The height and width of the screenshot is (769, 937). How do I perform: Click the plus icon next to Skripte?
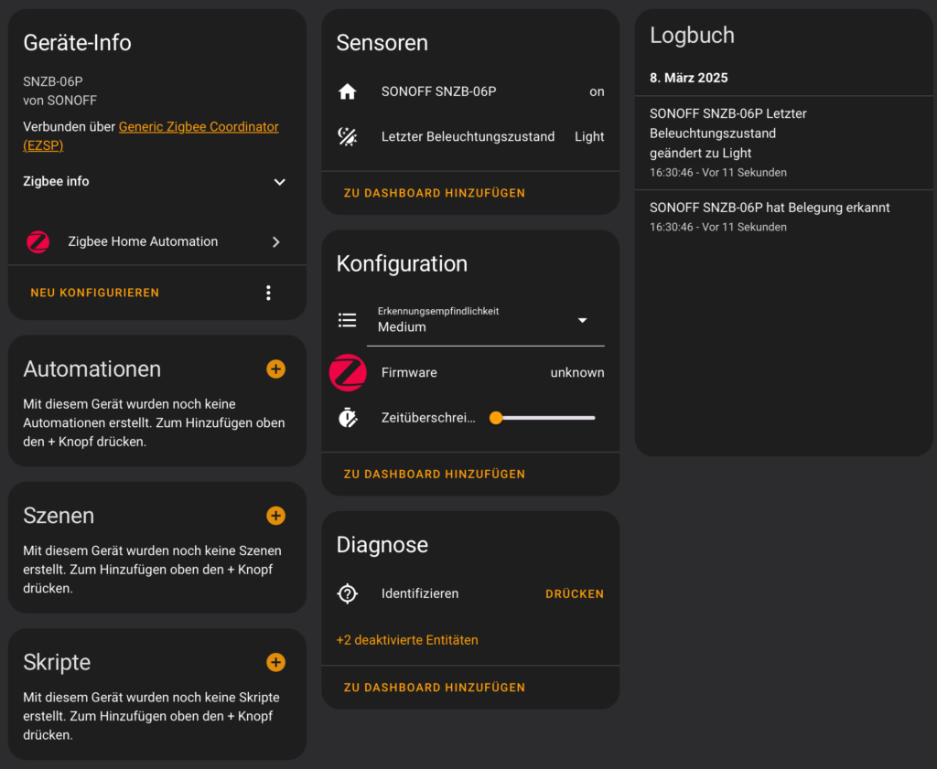click(x=275, y=662)
